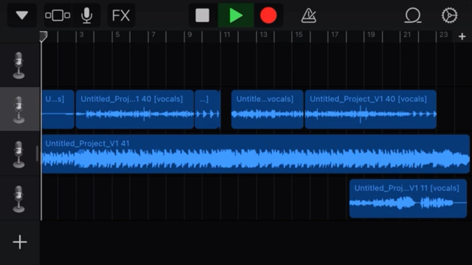The image size is (472, 265).
Task: Tap bar 11 on the ruler
Action: pyautogui.click(x=227, y=35)
